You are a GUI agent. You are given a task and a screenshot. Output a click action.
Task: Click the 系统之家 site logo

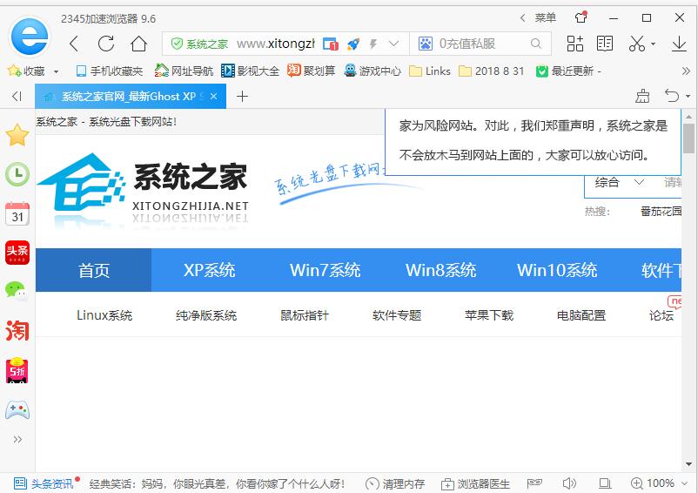tap(143, 191)
